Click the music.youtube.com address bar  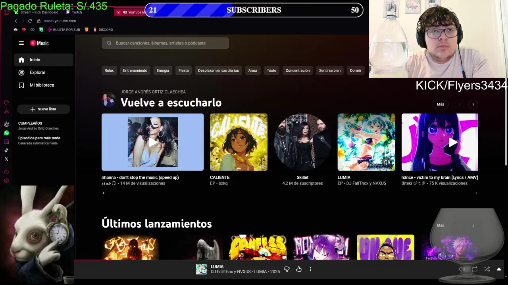[60, 21]
